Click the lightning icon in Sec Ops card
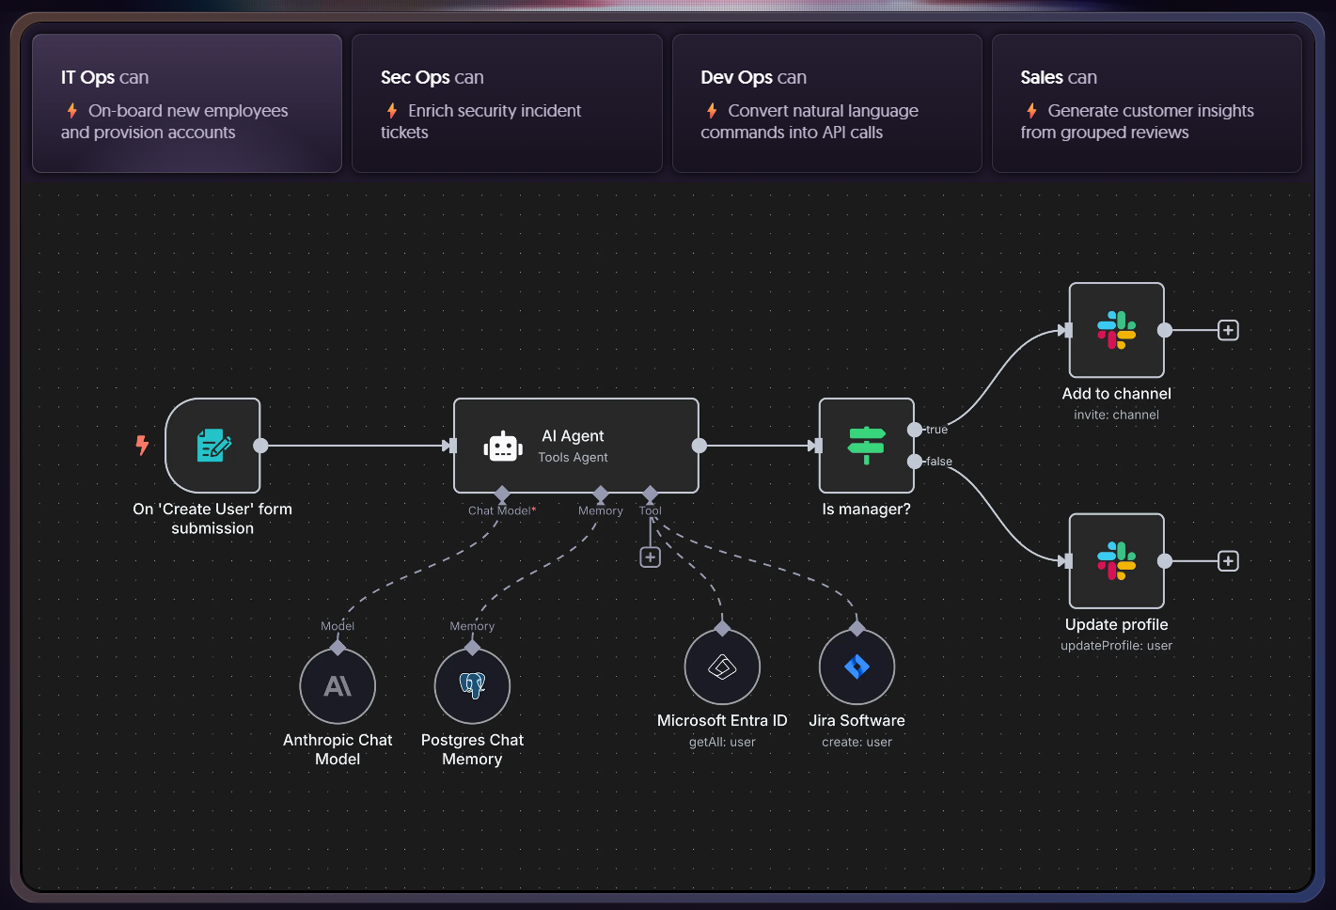Image resolution: width=1336 pixels, height=910 pixels. (392, 111)
